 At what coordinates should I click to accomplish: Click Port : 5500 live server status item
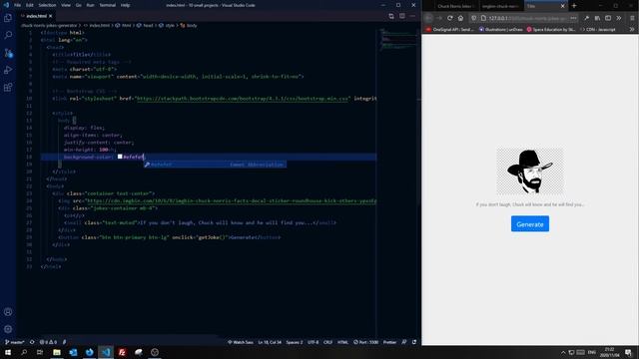click(366, 342)
